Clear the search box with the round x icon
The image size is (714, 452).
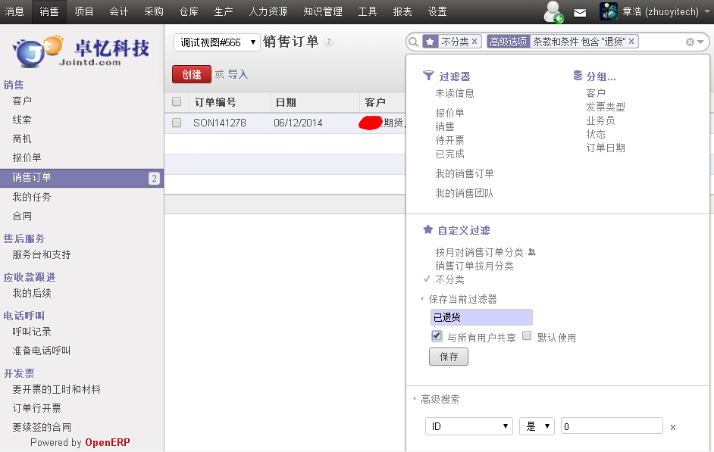coord(690,42)
